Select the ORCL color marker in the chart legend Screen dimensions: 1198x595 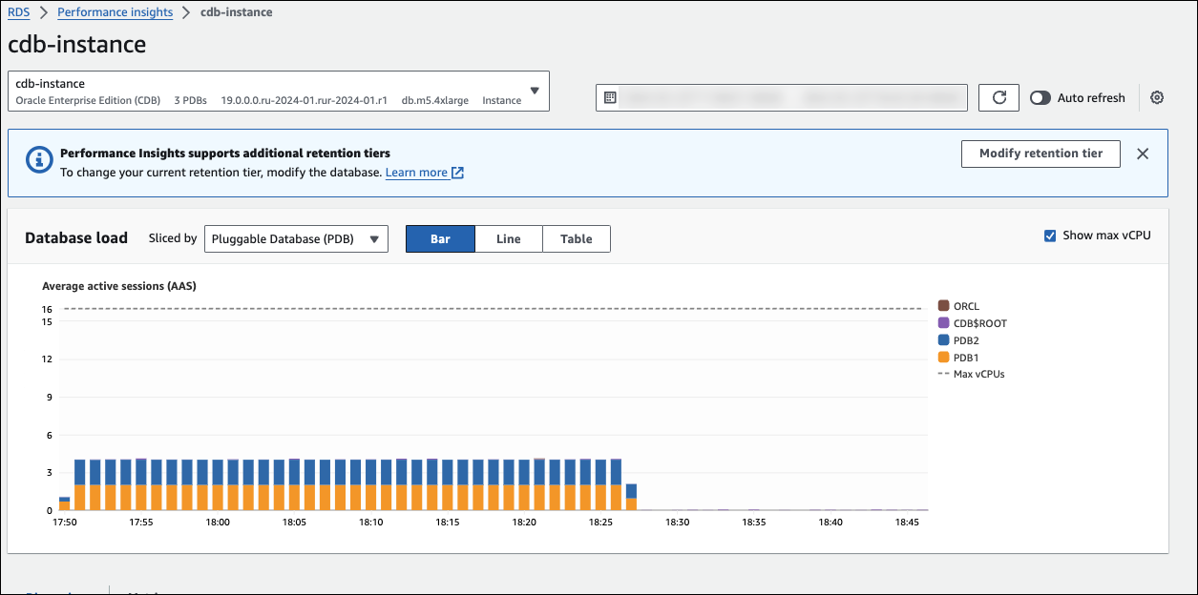tap(943, 305)
